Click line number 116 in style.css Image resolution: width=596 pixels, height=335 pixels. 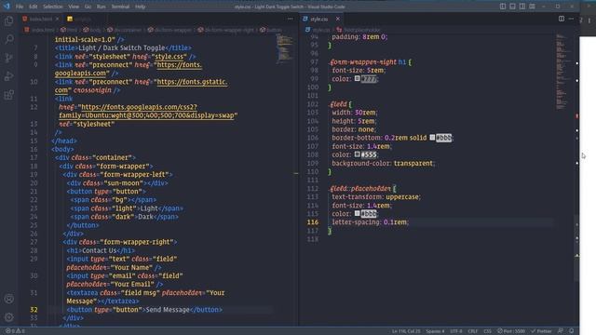313,222
